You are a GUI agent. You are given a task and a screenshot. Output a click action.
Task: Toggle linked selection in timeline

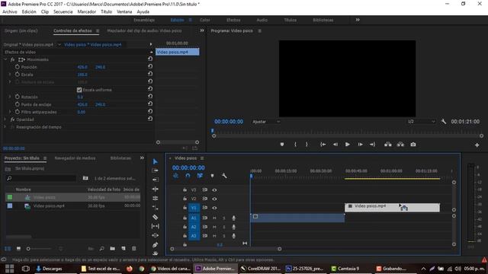(200, 176)
